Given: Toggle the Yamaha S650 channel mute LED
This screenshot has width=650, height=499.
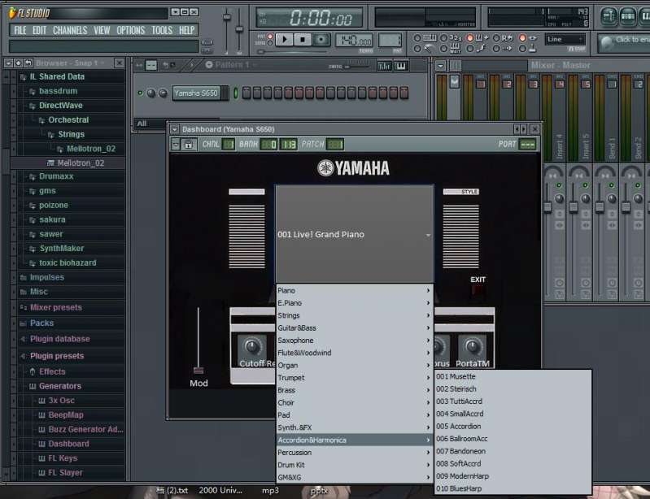Looking at the screenshot, I should click(140, 93).
